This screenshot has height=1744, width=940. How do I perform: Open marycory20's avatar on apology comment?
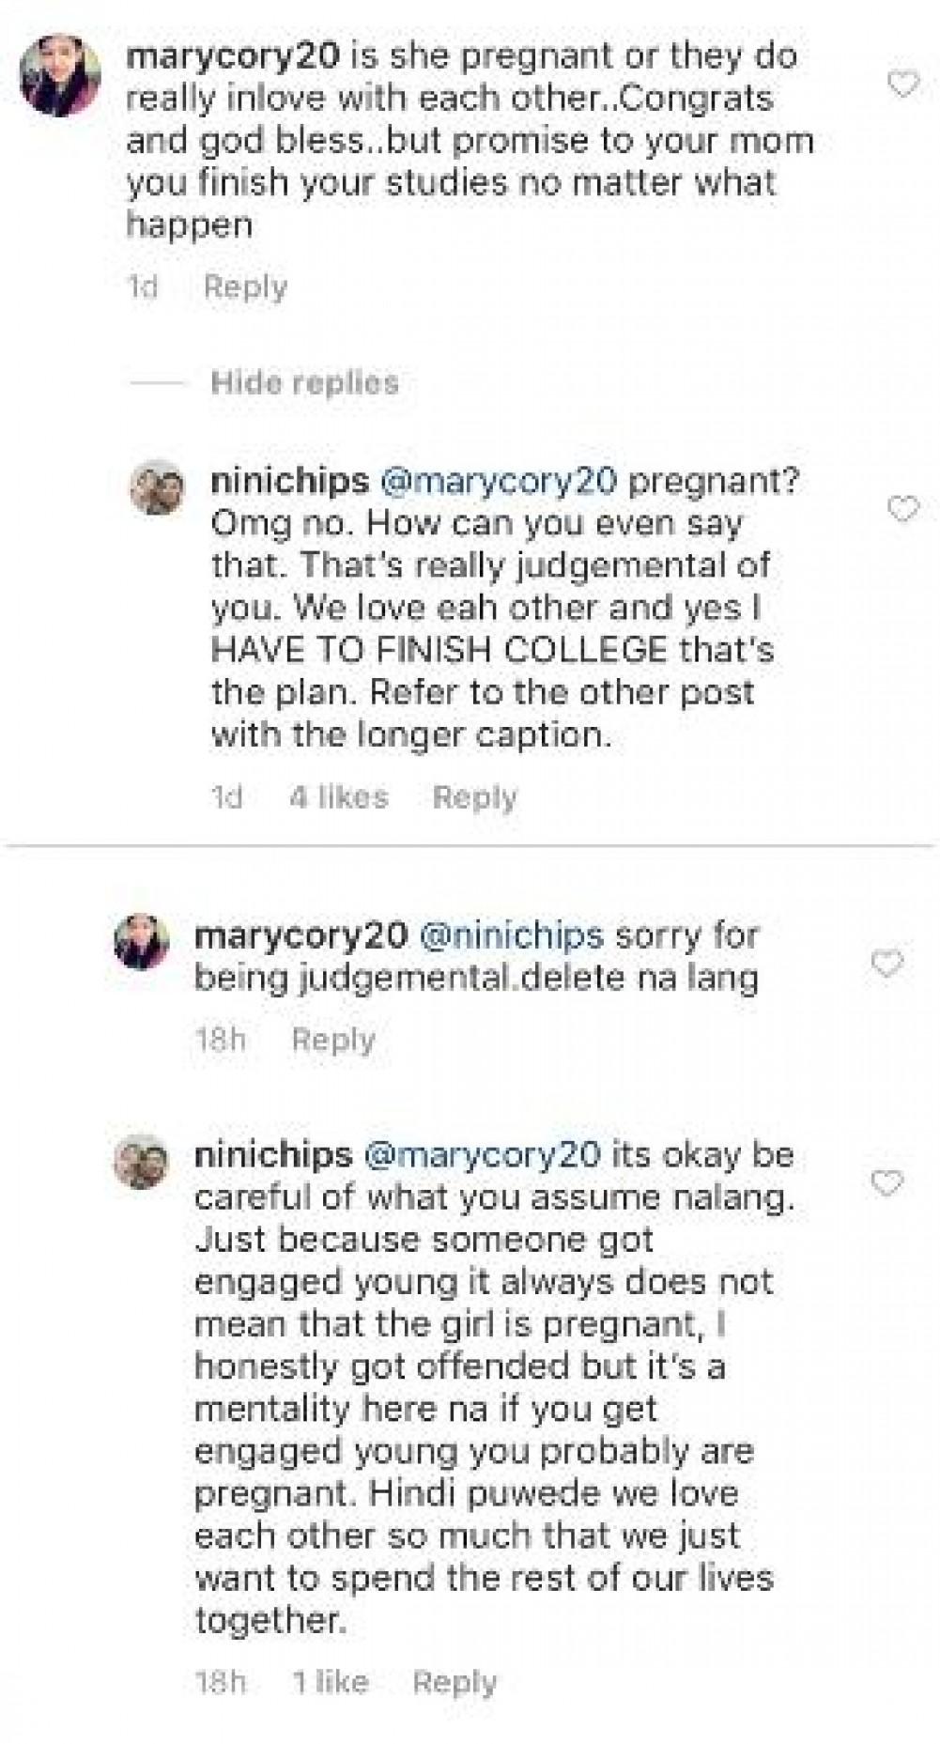coord(141,940)
